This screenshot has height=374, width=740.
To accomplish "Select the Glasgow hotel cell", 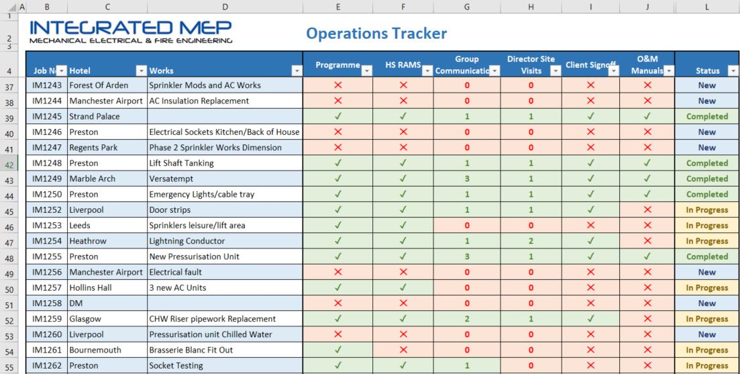I will (107, 319).
